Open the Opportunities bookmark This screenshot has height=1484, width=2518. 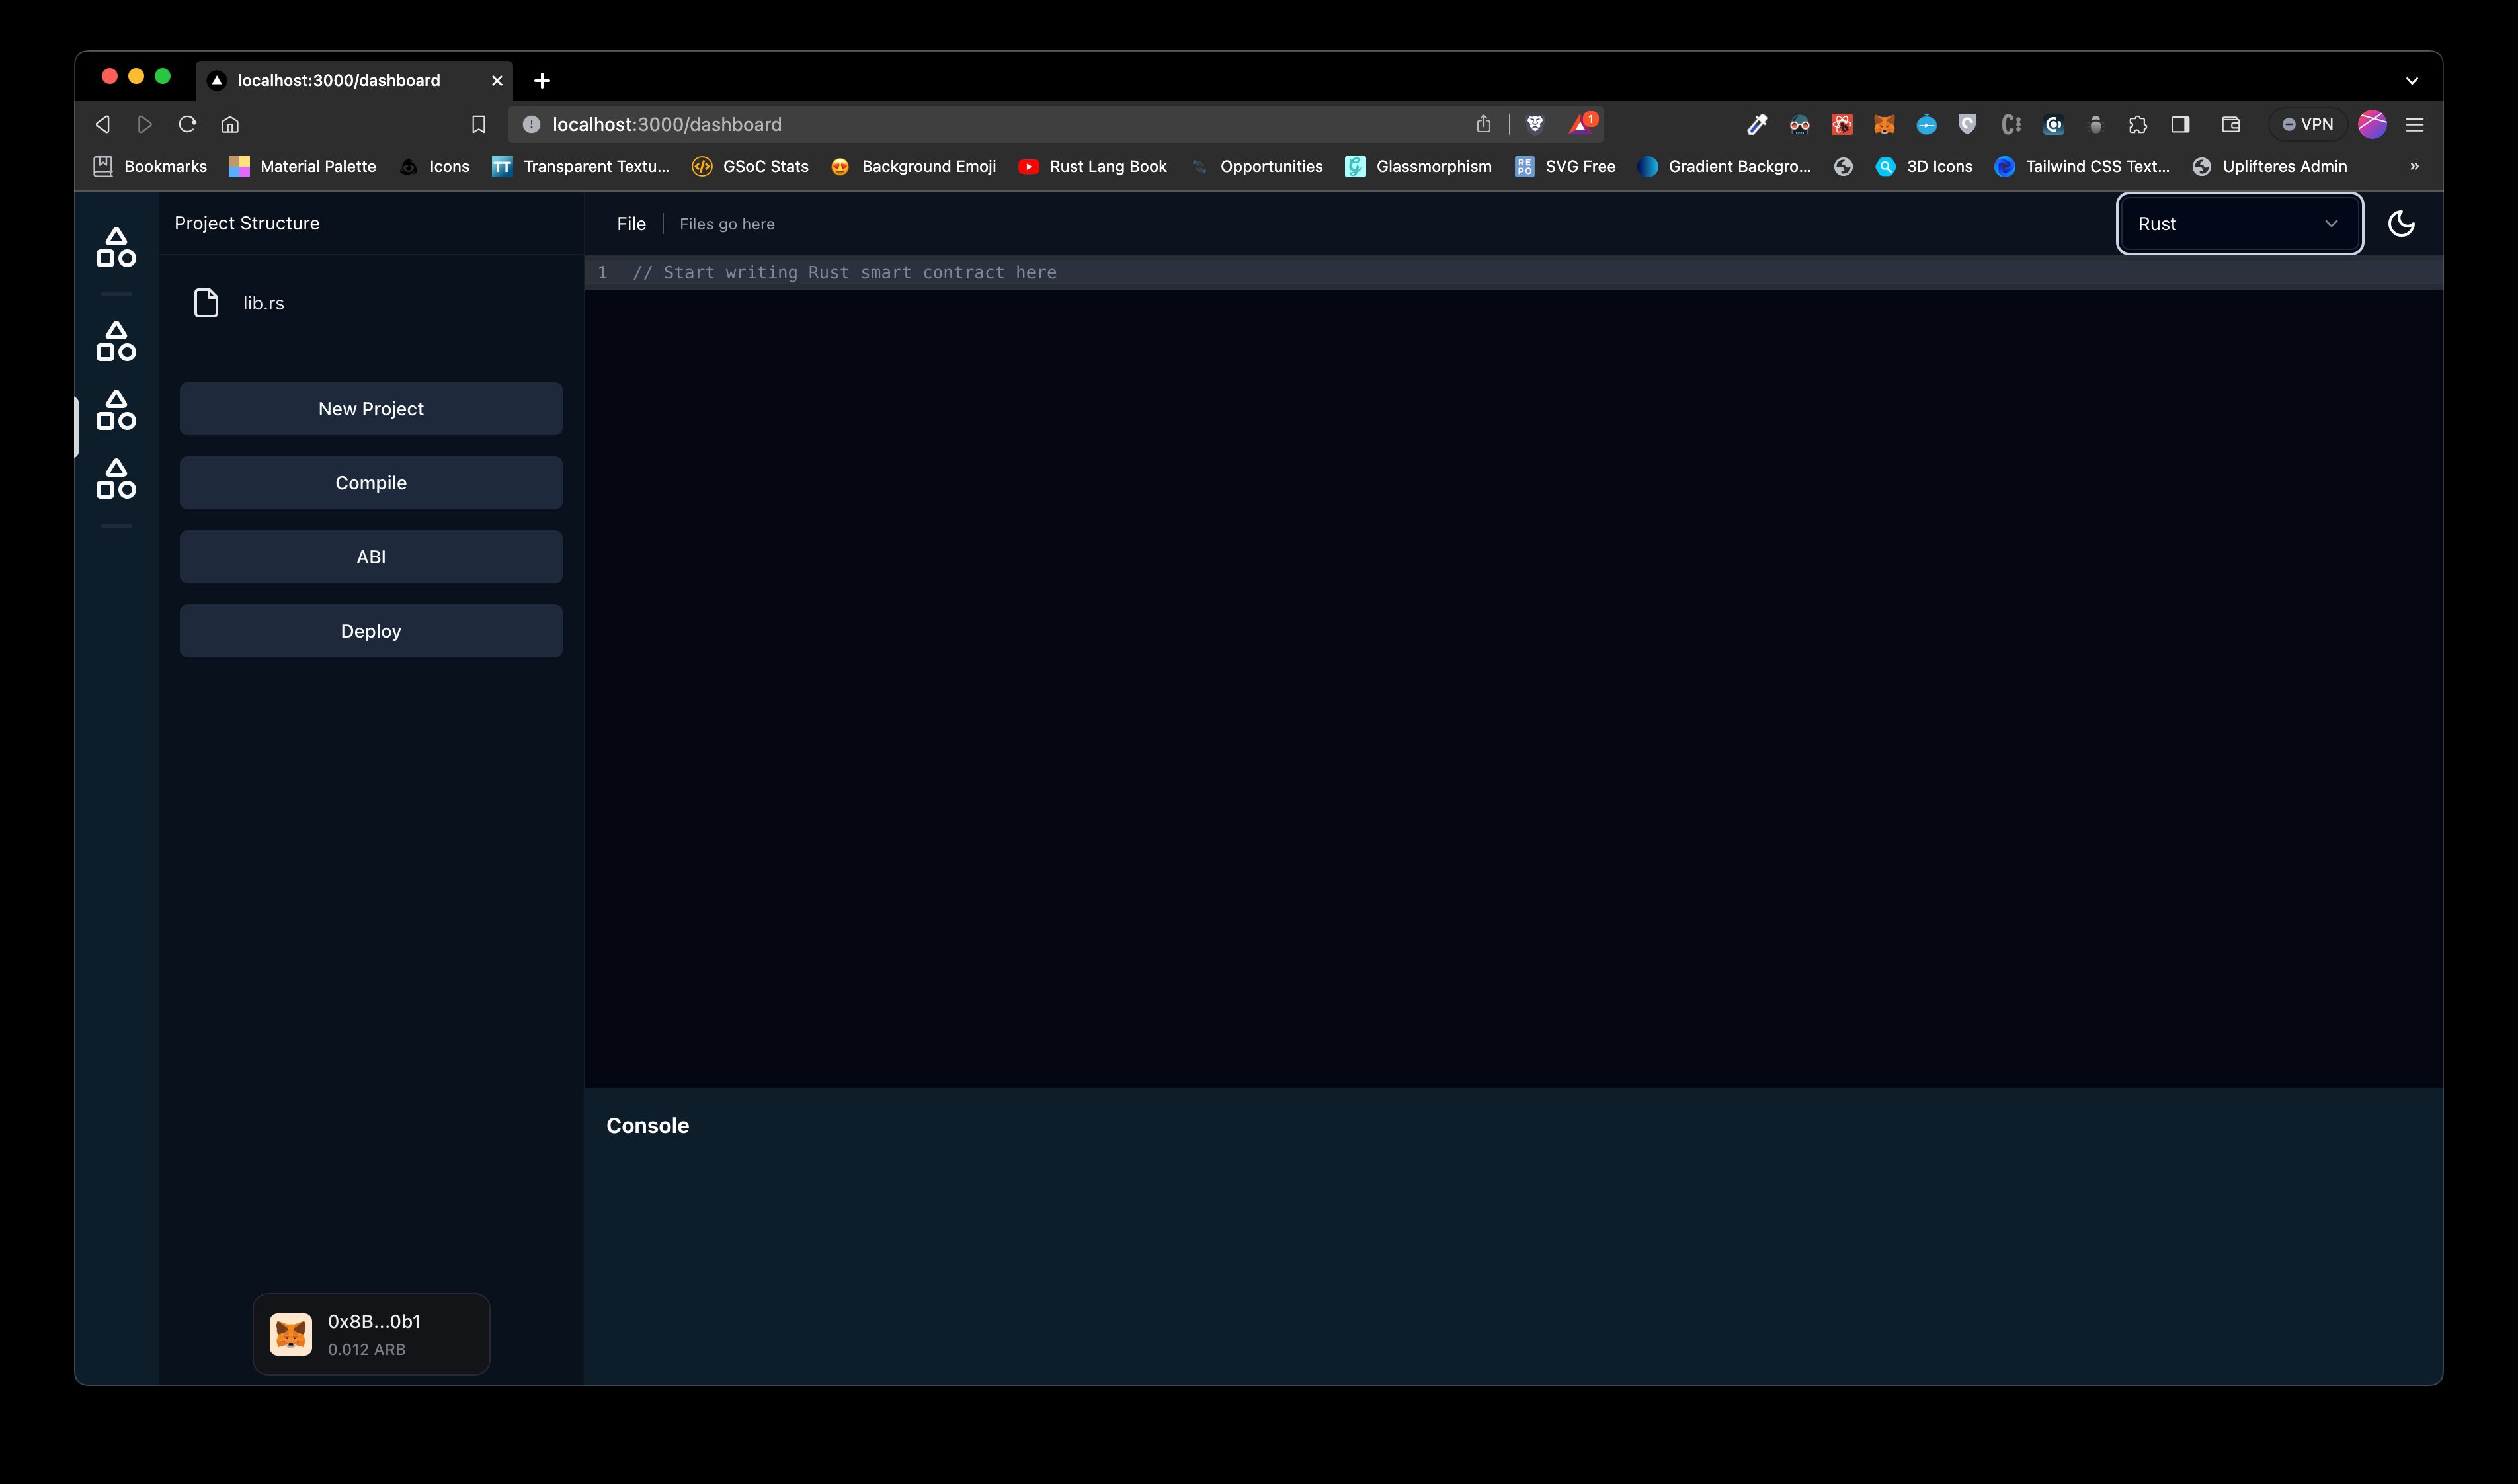click(1256, 166)
